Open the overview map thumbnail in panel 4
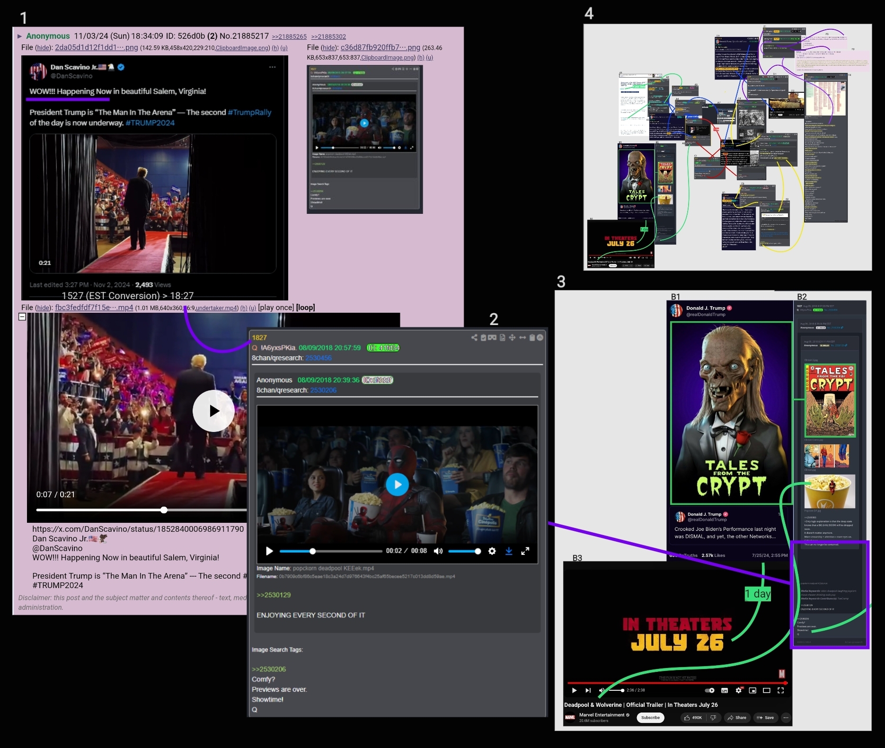 tap(727, 147)
